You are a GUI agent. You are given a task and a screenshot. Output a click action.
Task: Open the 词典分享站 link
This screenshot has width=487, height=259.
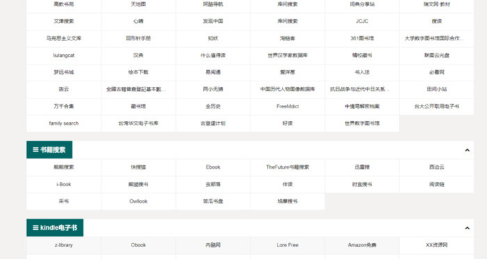[362, 4]
